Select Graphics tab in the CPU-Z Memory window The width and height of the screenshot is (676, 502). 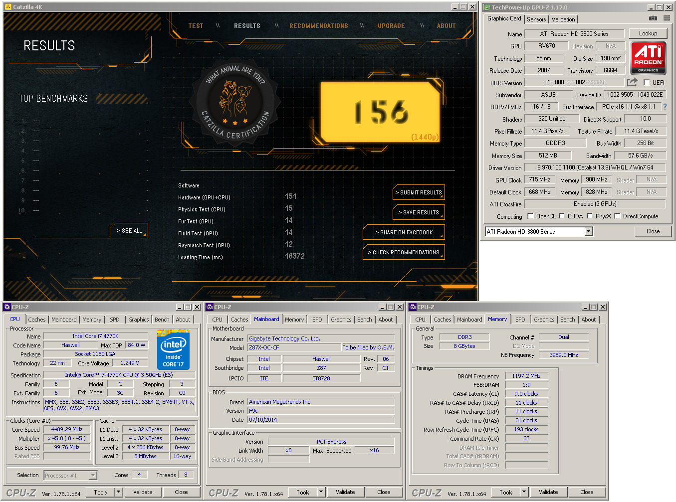[x=544, y=320]
